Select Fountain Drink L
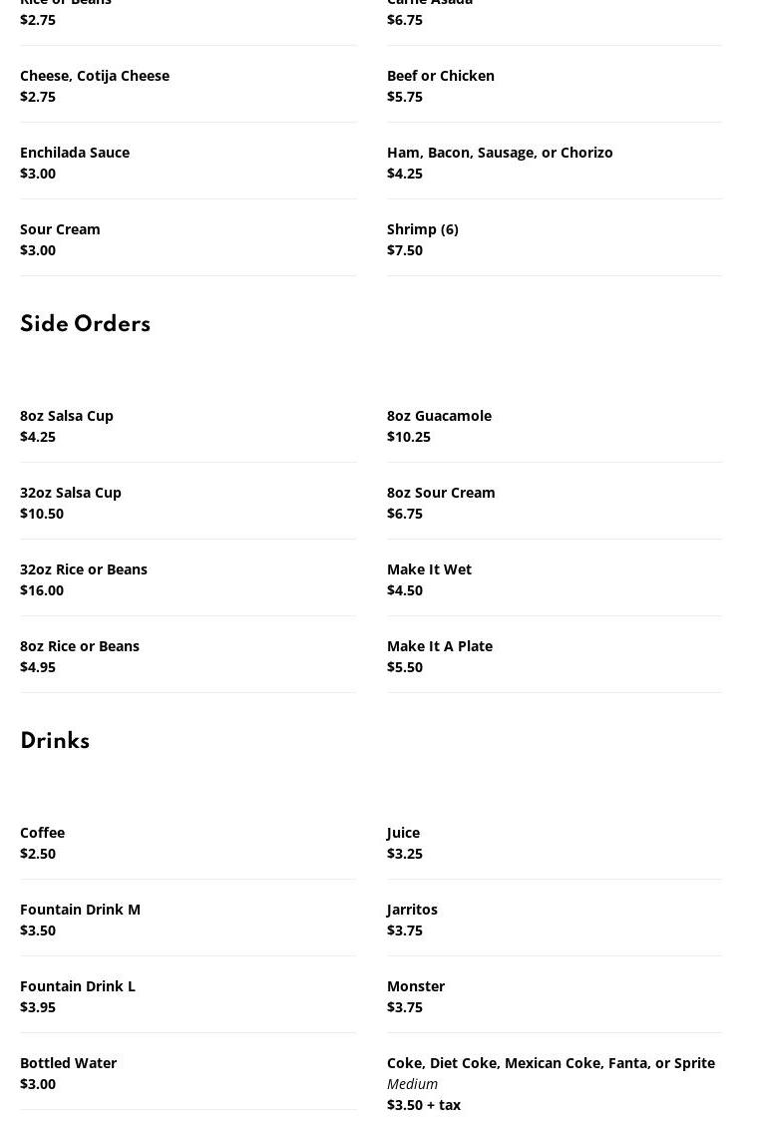 [78, 986]
